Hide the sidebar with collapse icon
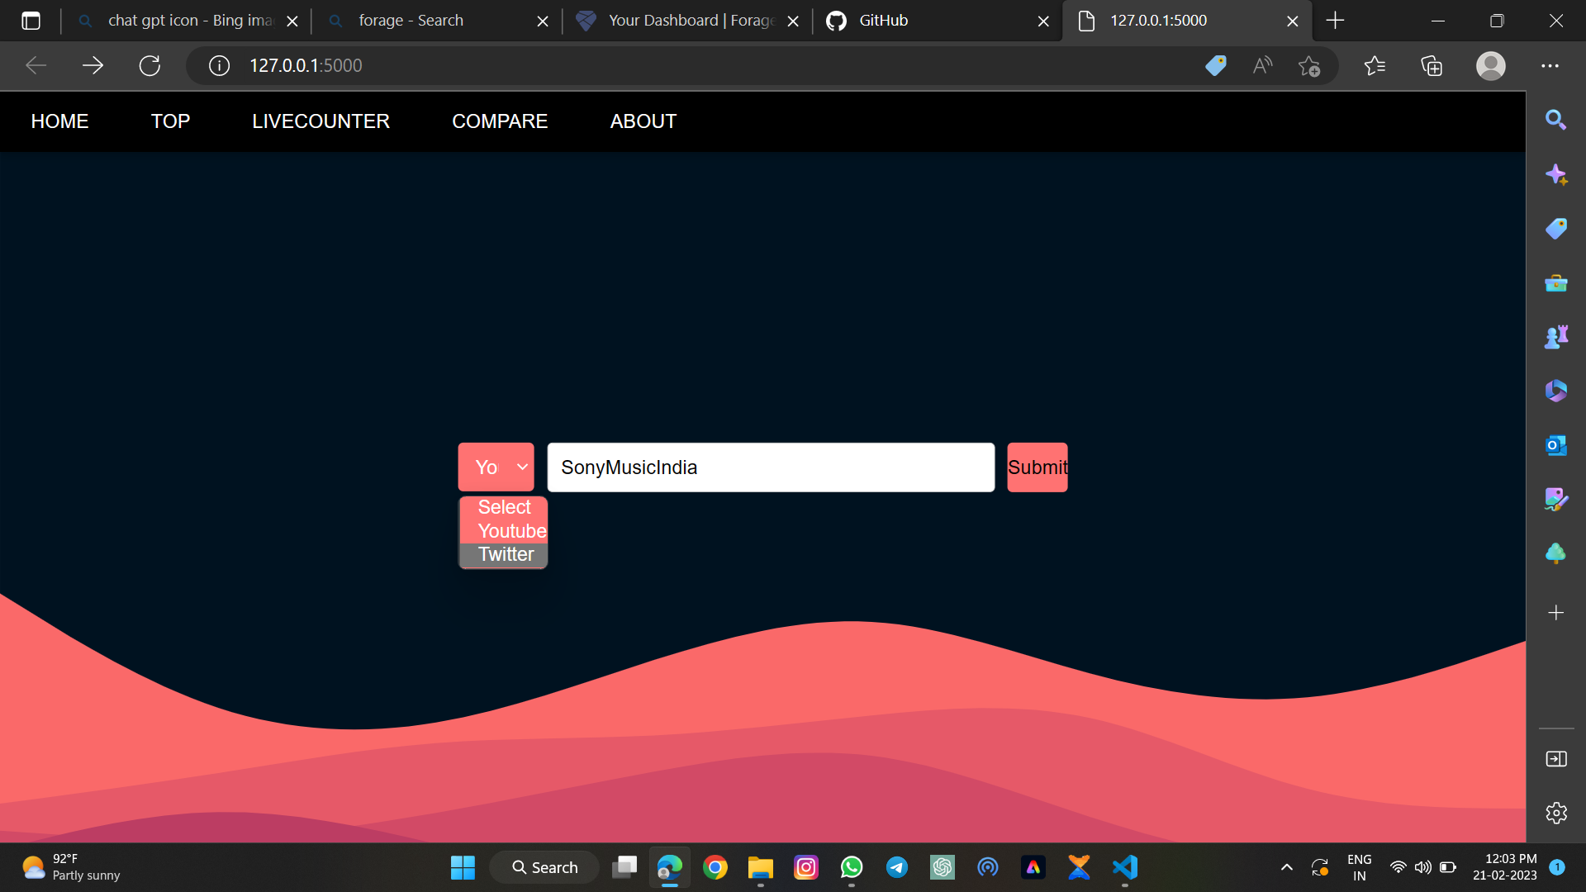1586x892 pixels. coord(1556,759)
